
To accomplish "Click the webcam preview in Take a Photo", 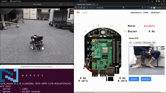I will tap(37, 36).
